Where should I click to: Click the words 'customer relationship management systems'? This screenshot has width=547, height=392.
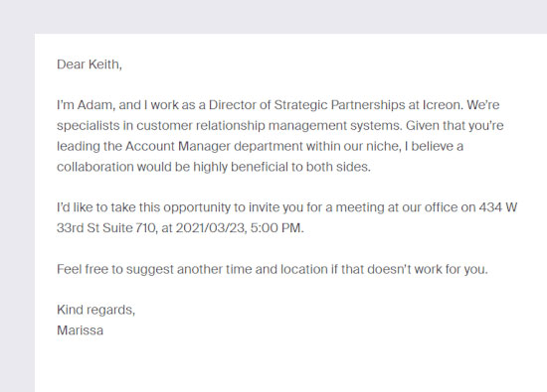(x=269, y=126)
